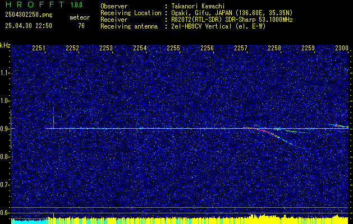Viewport: 353px width, 224px height.
Task: Click the meteor label
Action: tap(80, 17)
